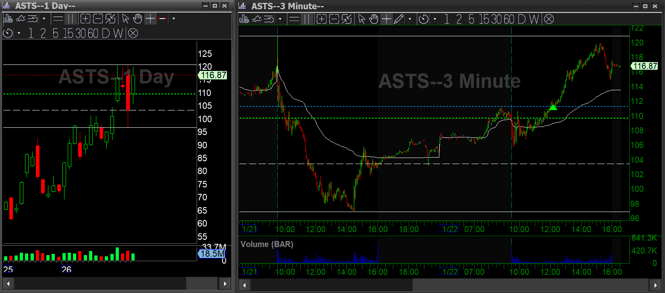Screen dimensions: 665x293
Task: Select the red measure line tool in the 1 Day chart
Action: point(162,19)
